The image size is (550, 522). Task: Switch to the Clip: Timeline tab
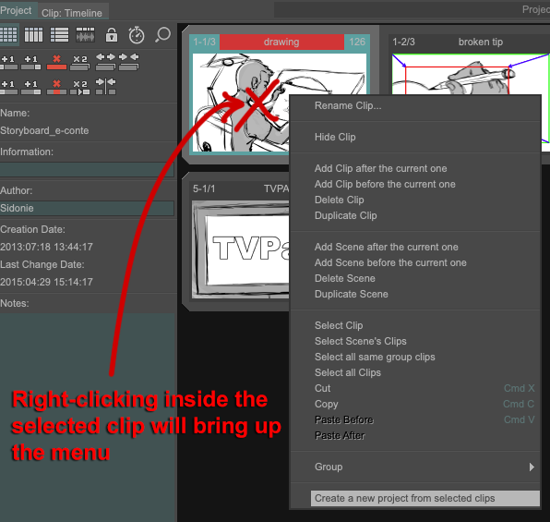[x=72, y=13]
